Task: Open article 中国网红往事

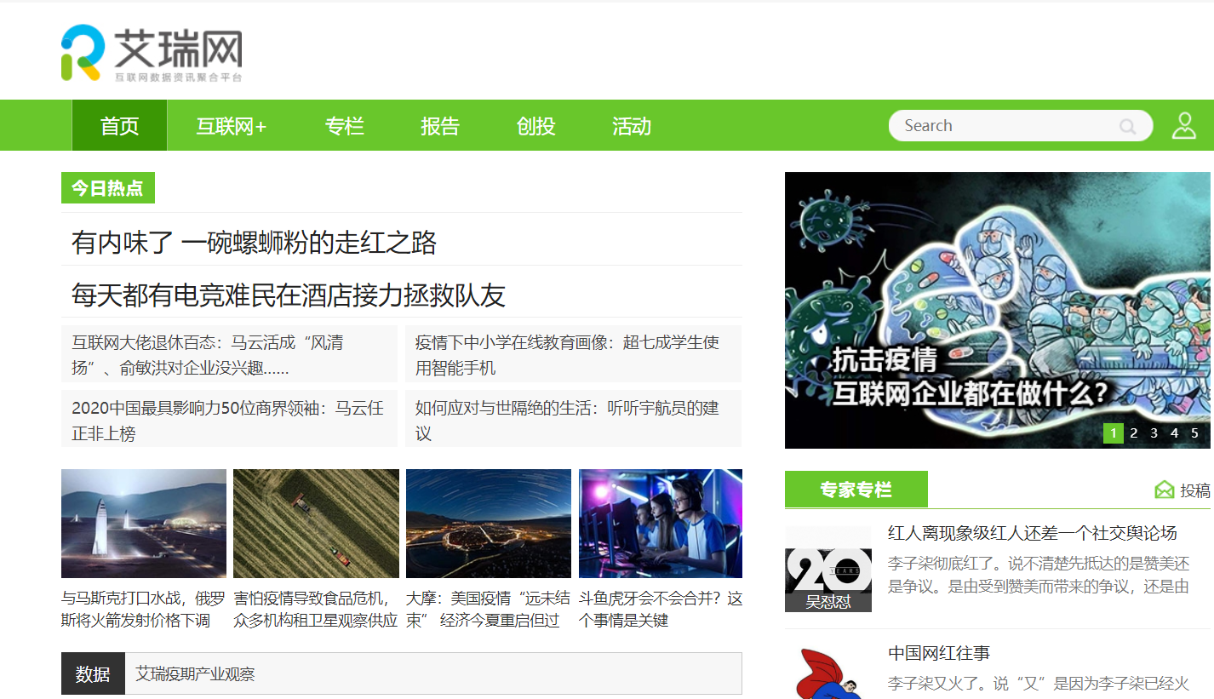Action: tap(939, 653)
